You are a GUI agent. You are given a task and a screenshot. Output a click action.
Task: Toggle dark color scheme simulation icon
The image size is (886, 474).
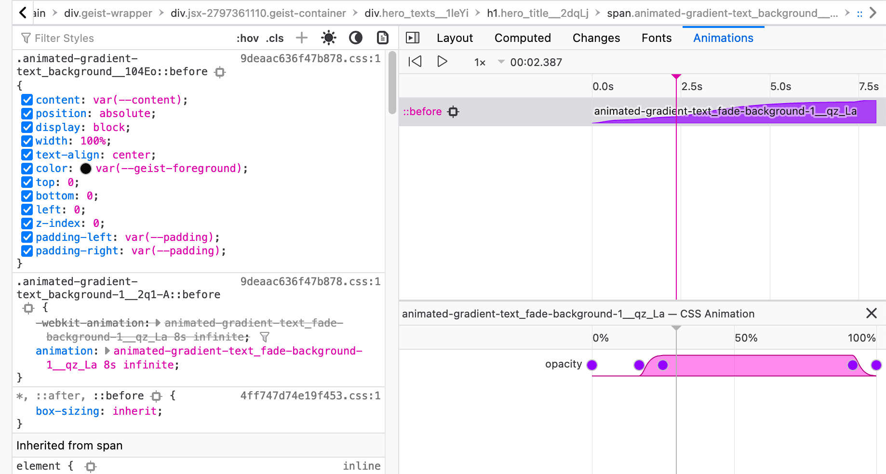tap(356, 38)
